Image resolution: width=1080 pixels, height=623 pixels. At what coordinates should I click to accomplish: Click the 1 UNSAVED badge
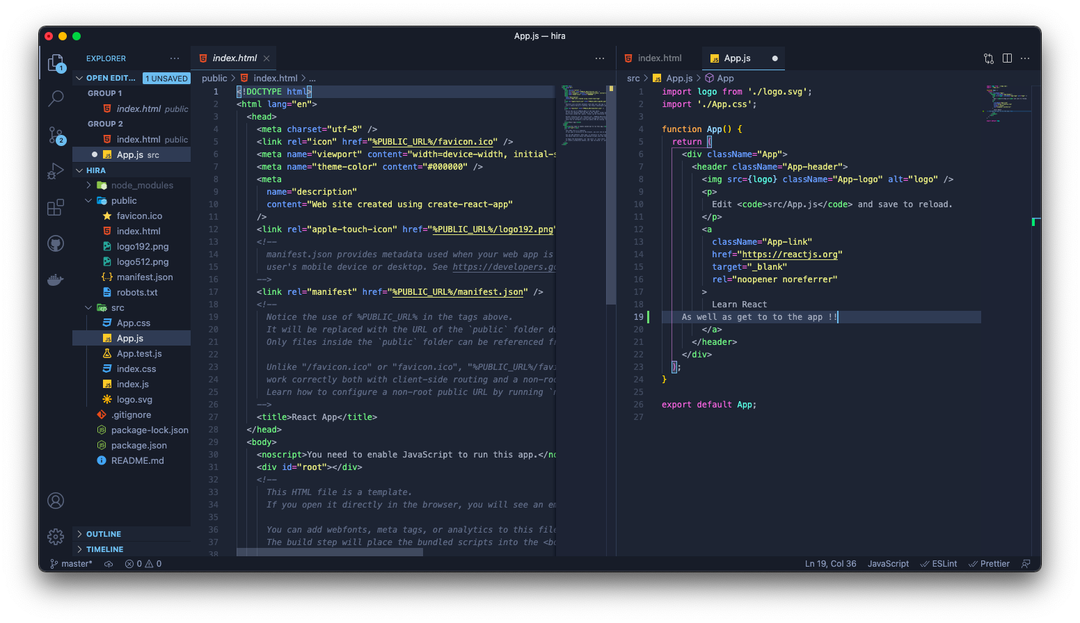(167, 79)
